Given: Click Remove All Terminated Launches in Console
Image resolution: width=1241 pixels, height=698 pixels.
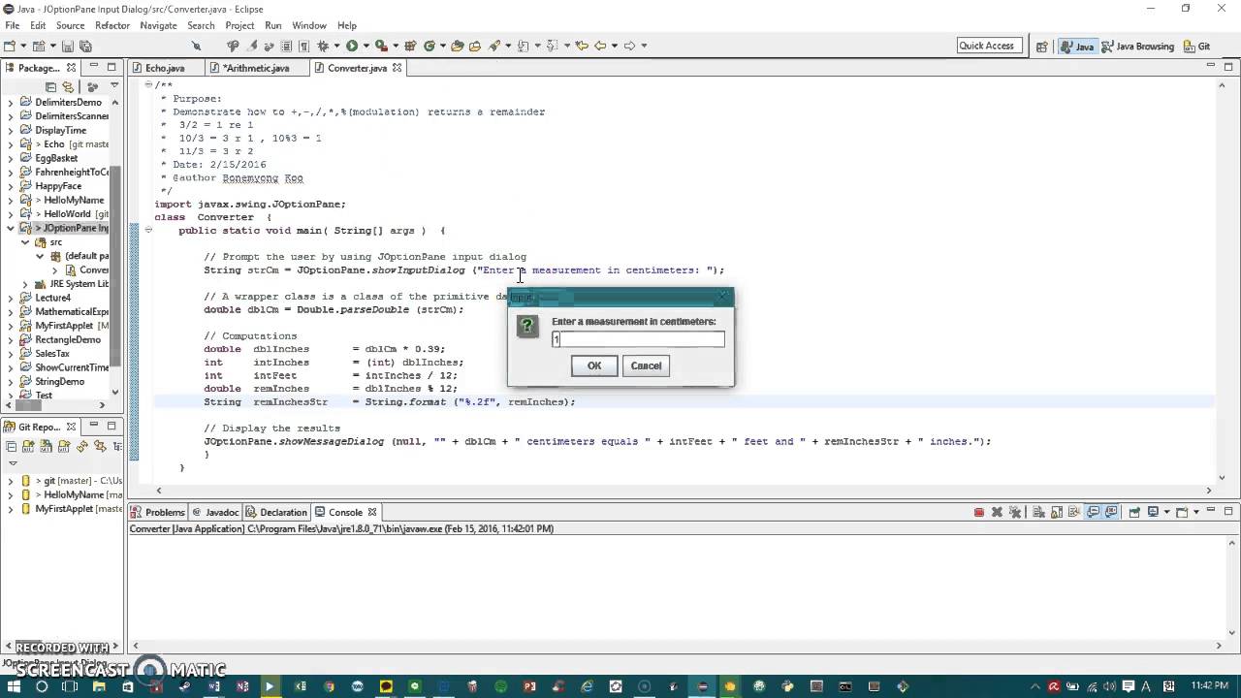Looking at the screenshot, I should [x=1016, y=512].
